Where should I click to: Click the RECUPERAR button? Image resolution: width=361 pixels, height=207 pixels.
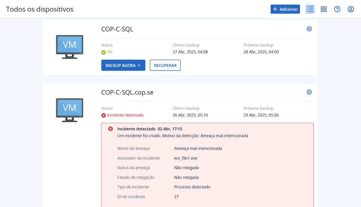pos(165,65)
